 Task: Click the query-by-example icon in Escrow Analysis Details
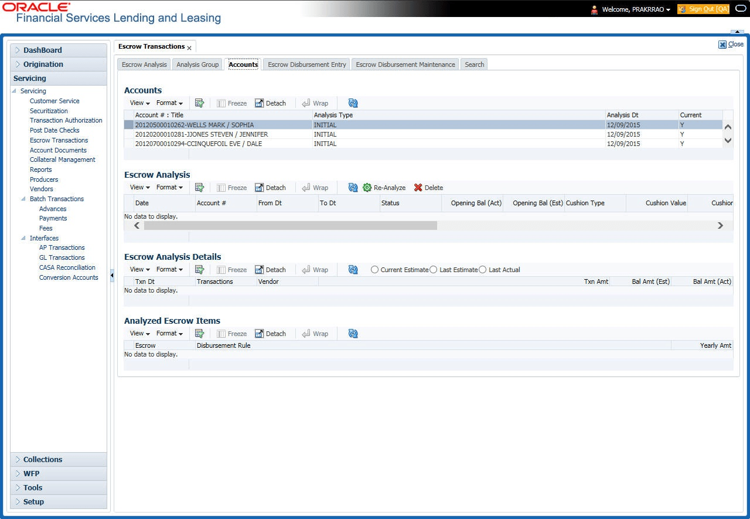[199, 270]
